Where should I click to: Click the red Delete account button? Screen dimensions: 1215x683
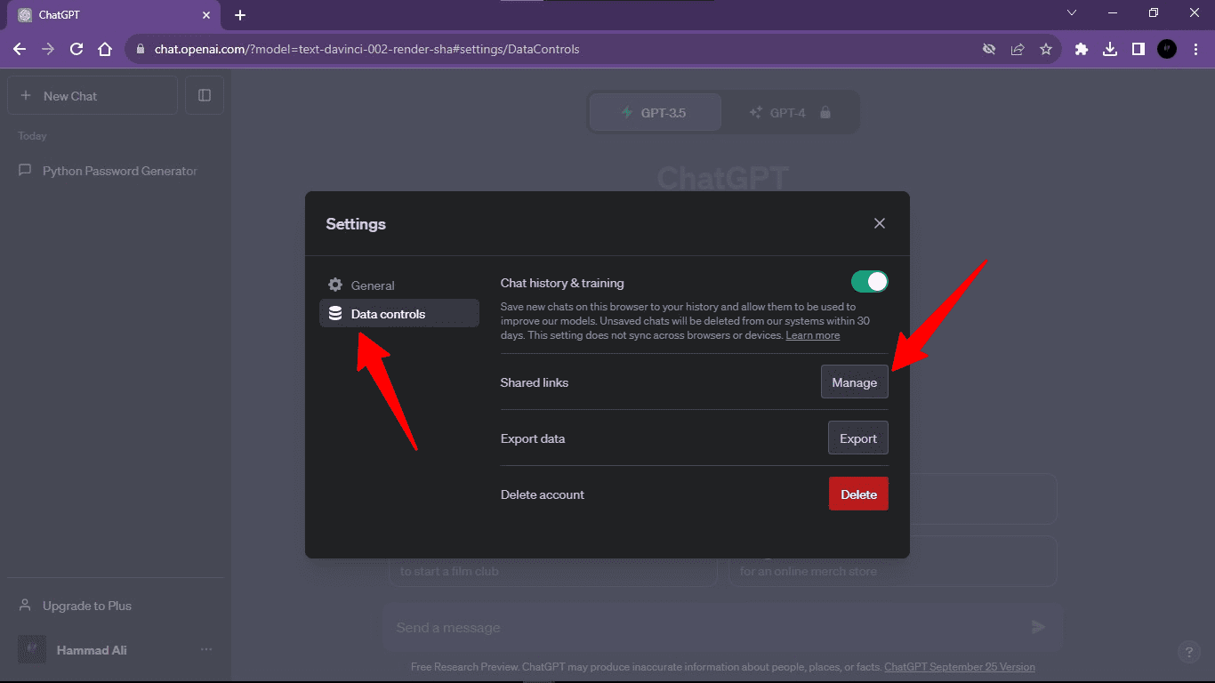pyautogui.click(x=858, y=494)
